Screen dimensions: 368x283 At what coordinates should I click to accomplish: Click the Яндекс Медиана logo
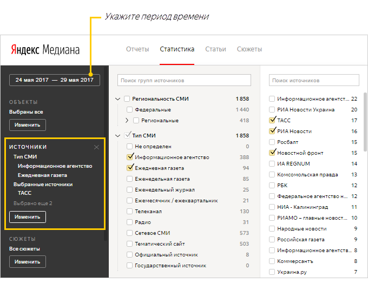45,50
